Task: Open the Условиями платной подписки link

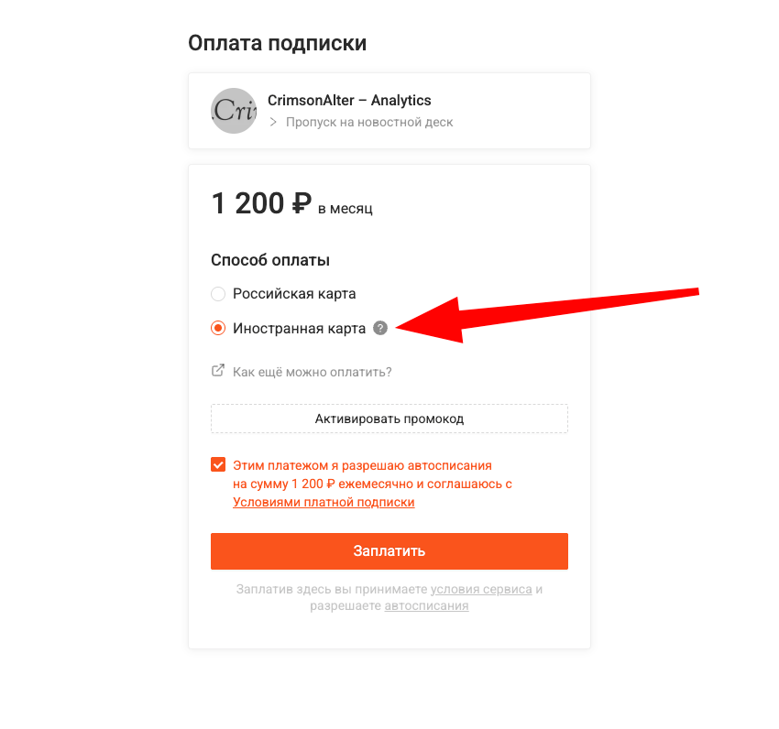Action: point(324,503)
